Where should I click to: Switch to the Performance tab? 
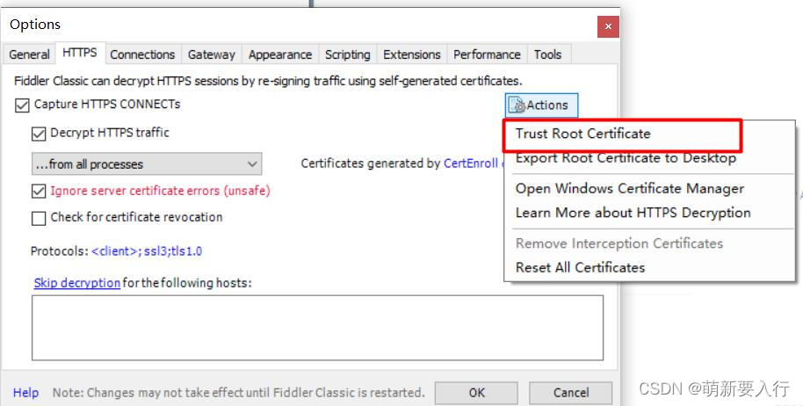pos(487,54)
